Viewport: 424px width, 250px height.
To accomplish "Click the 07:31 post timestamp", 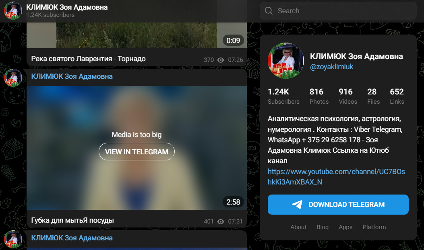I will point(236,221).
